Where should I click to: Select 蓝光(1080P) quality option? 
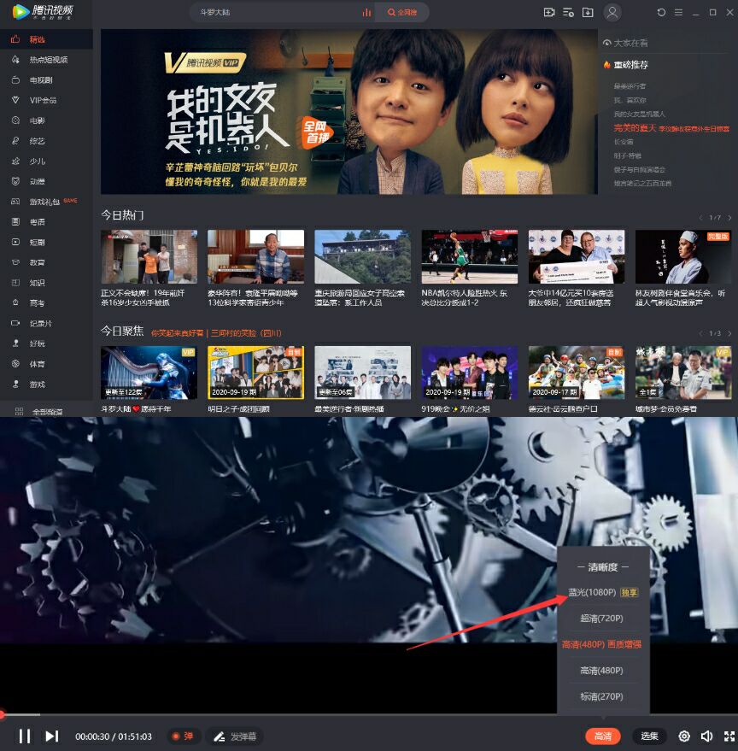[x=603, y=592]
